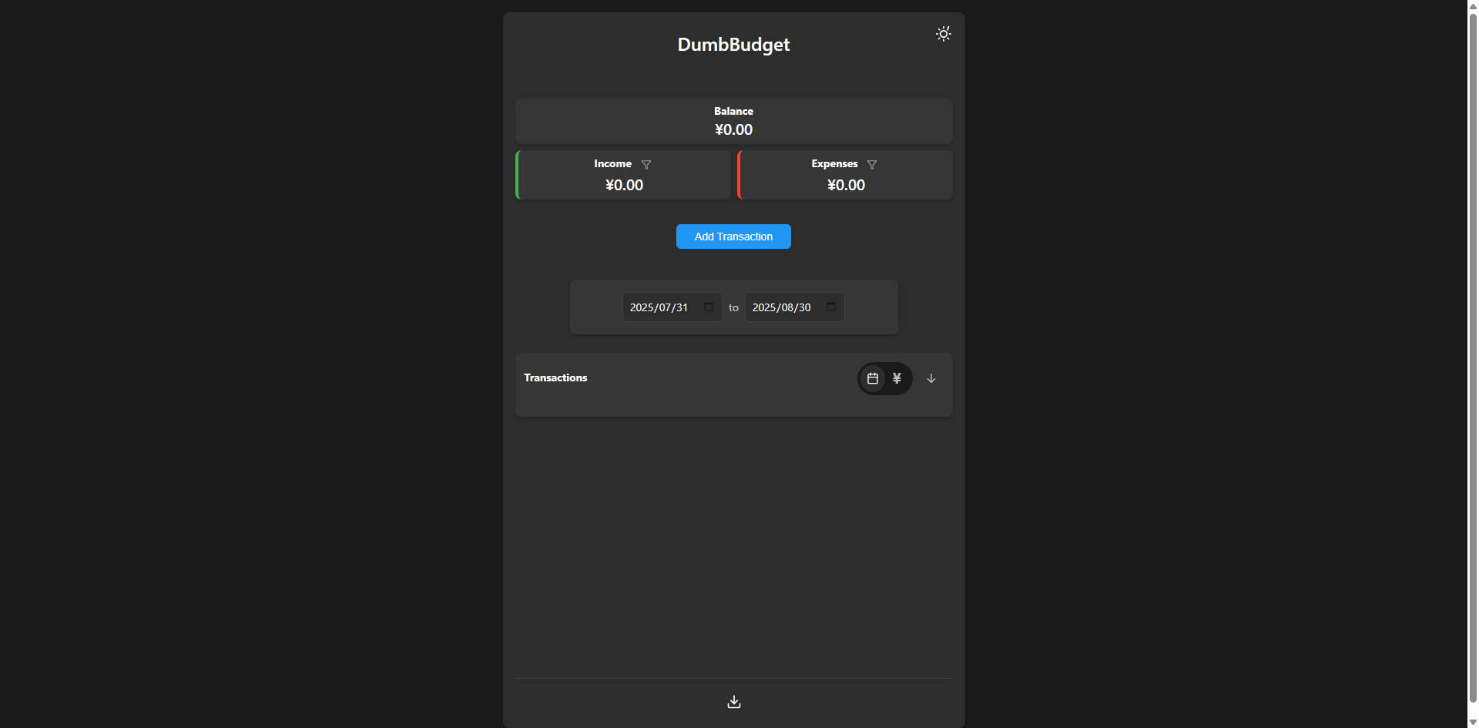The width and height of the screenshot is (1479, 728).
Task: Click the end date field 2025/08/30
Action: point(794,307)
